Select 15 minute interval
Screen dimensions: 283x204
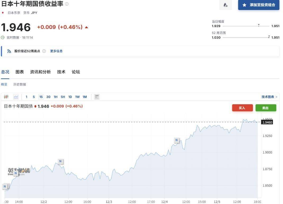(41, 97)
